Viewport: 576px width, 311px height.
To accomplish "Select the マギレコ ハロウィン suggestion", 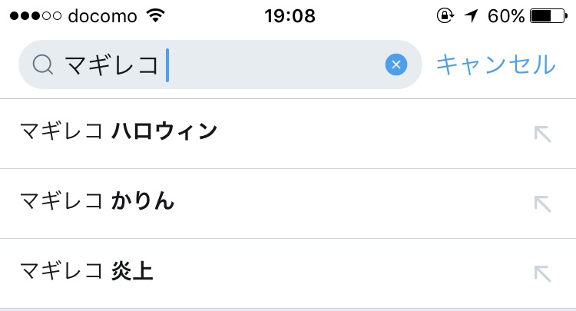I will pos(230,133).
